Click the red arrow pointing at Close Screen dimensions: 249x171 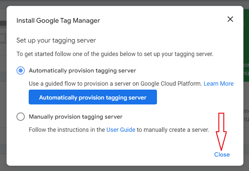click(221, 131)
